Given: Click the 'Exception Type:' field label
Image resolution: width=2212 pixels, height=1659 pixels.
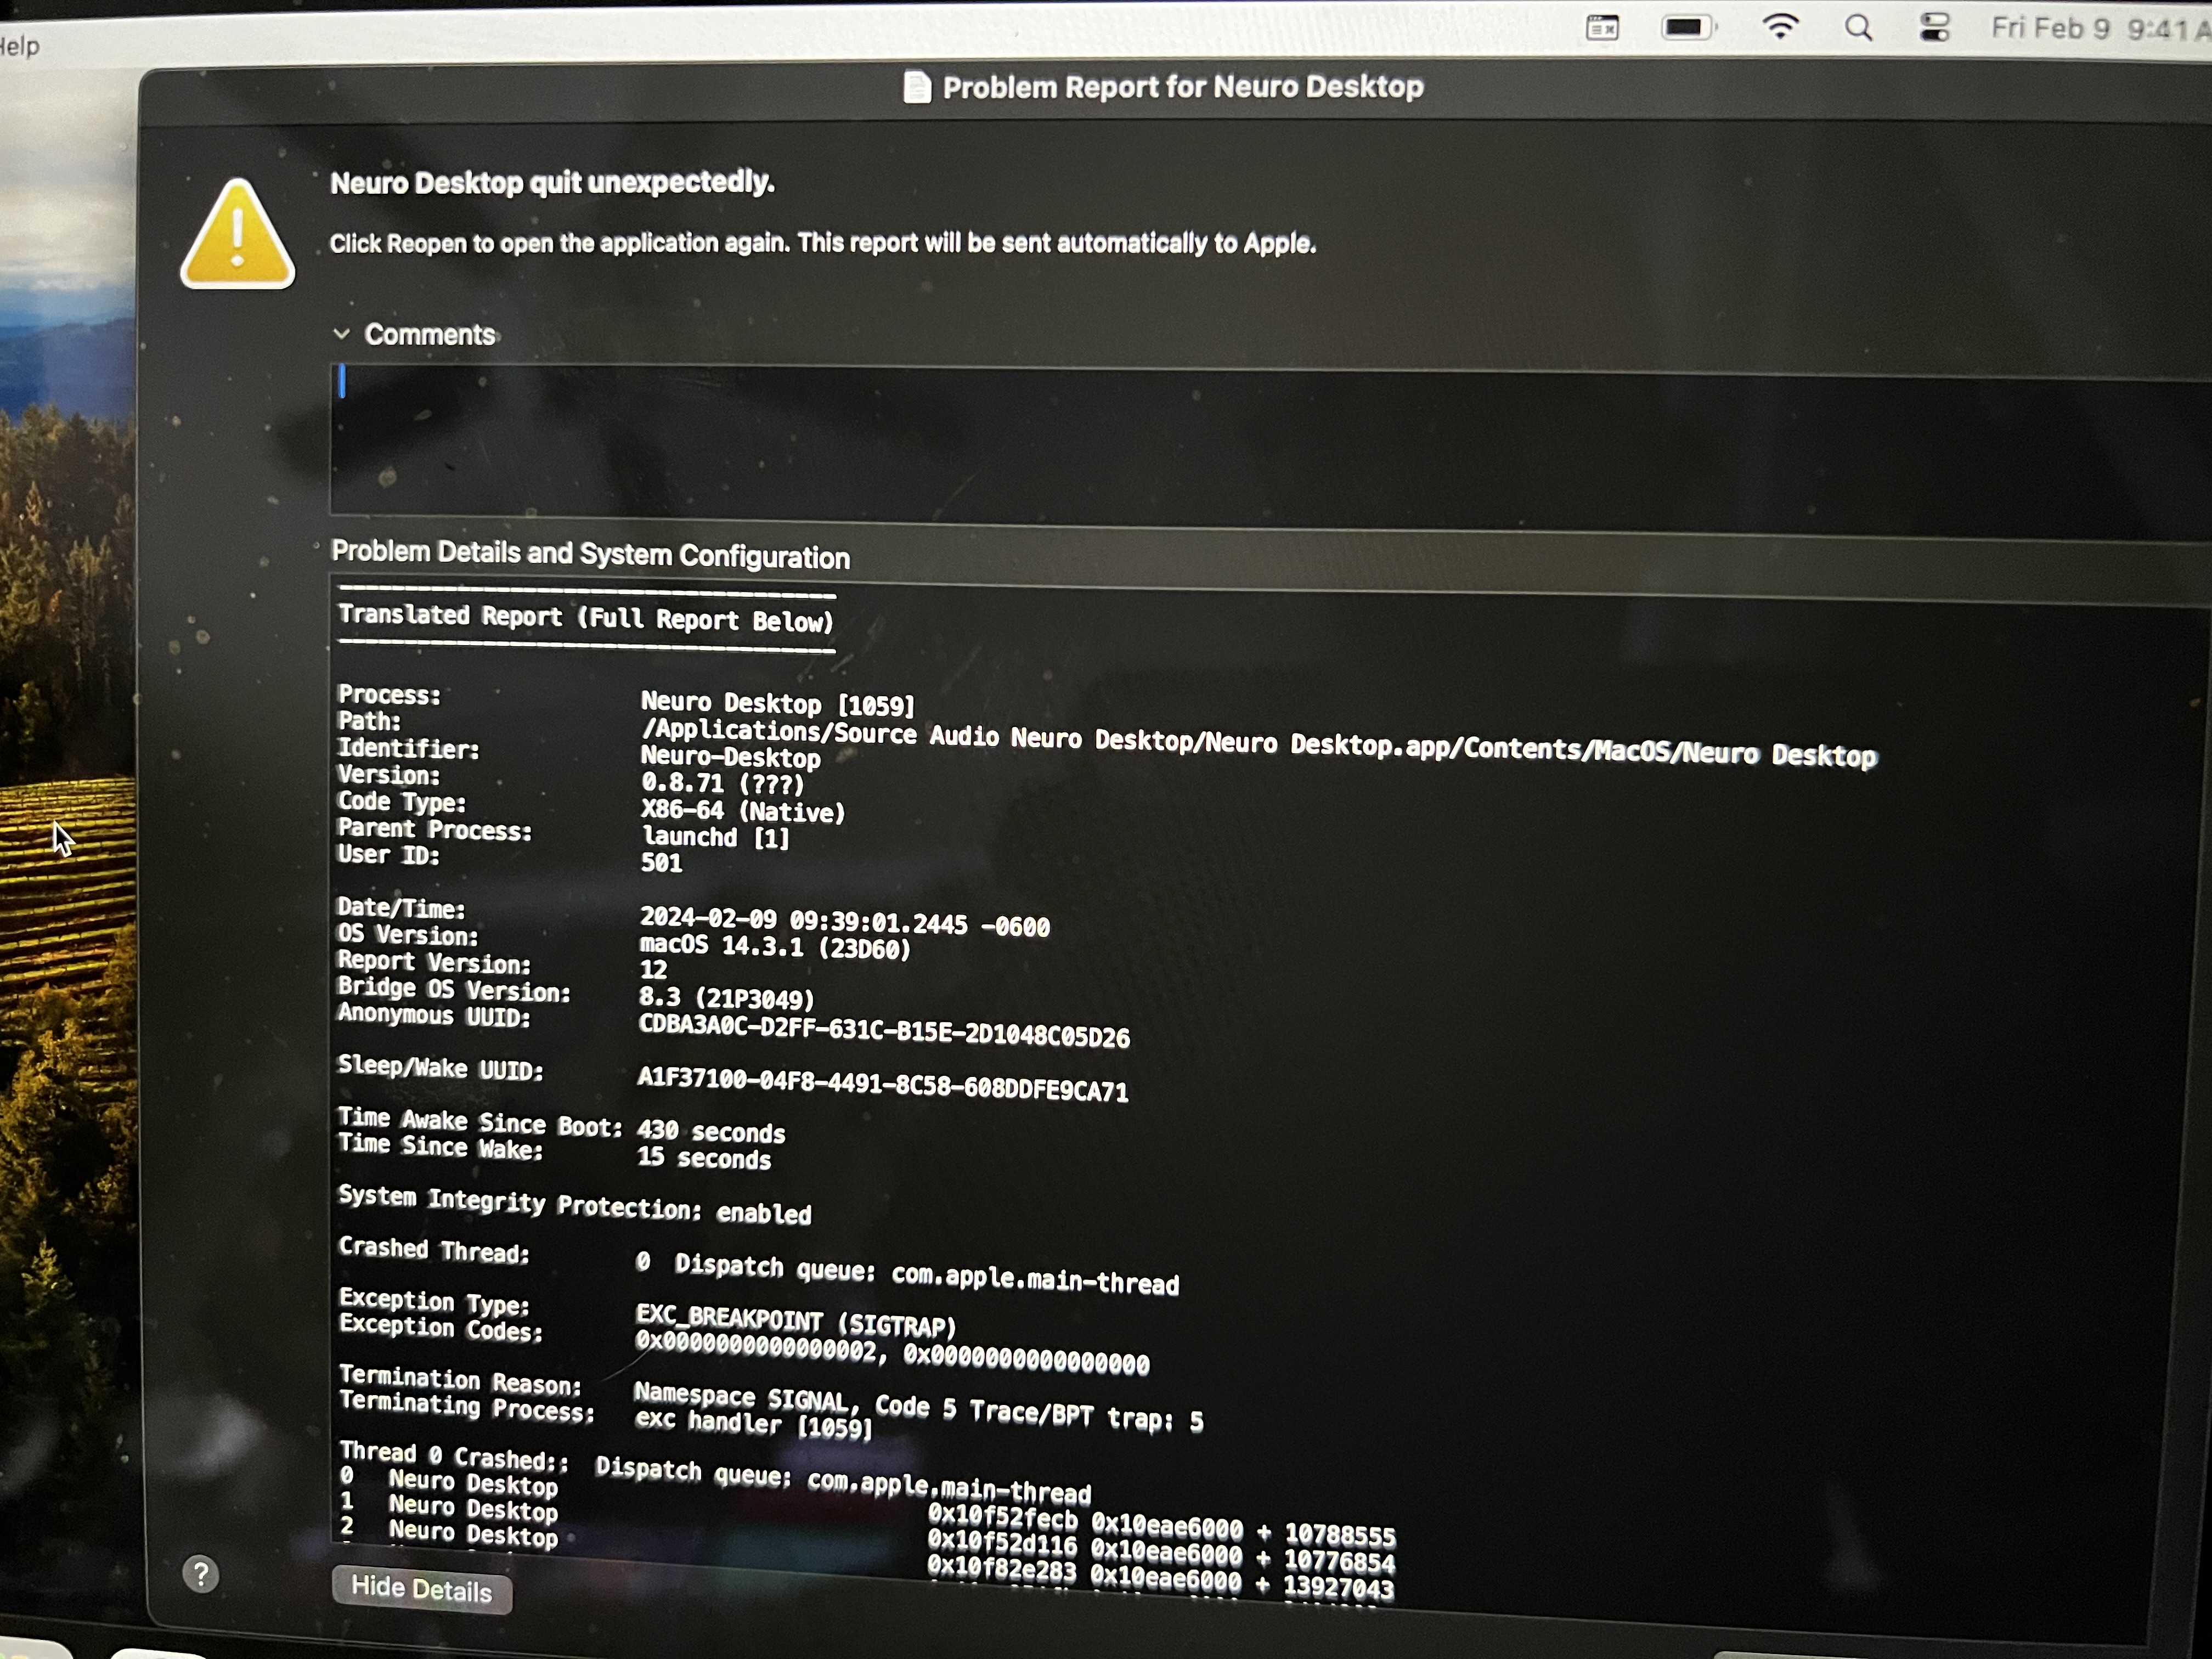Looking at the screenshot, I should 434,1301.
